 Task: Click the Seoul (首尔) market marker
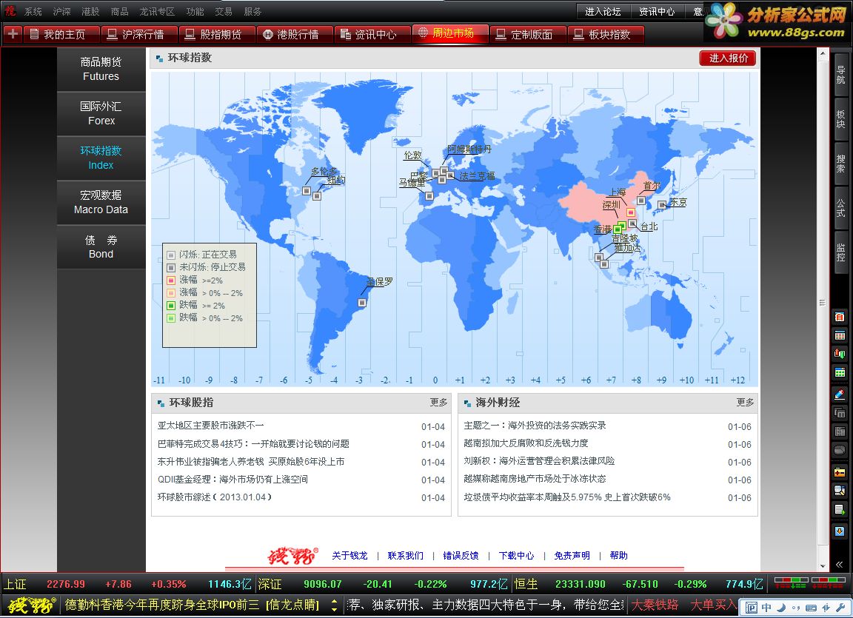pyautogui.click(x=640, y=201)
